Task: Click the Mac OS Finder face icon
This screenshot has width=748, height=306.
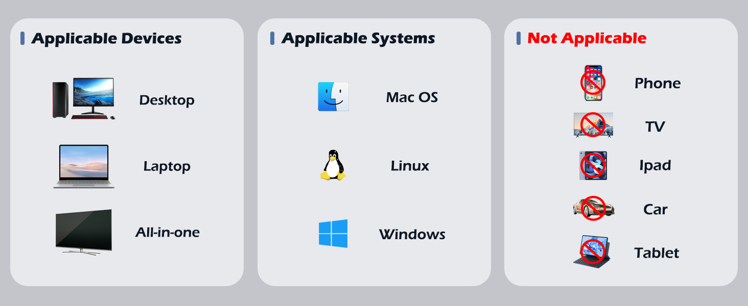Action: [x=333, y=97]
